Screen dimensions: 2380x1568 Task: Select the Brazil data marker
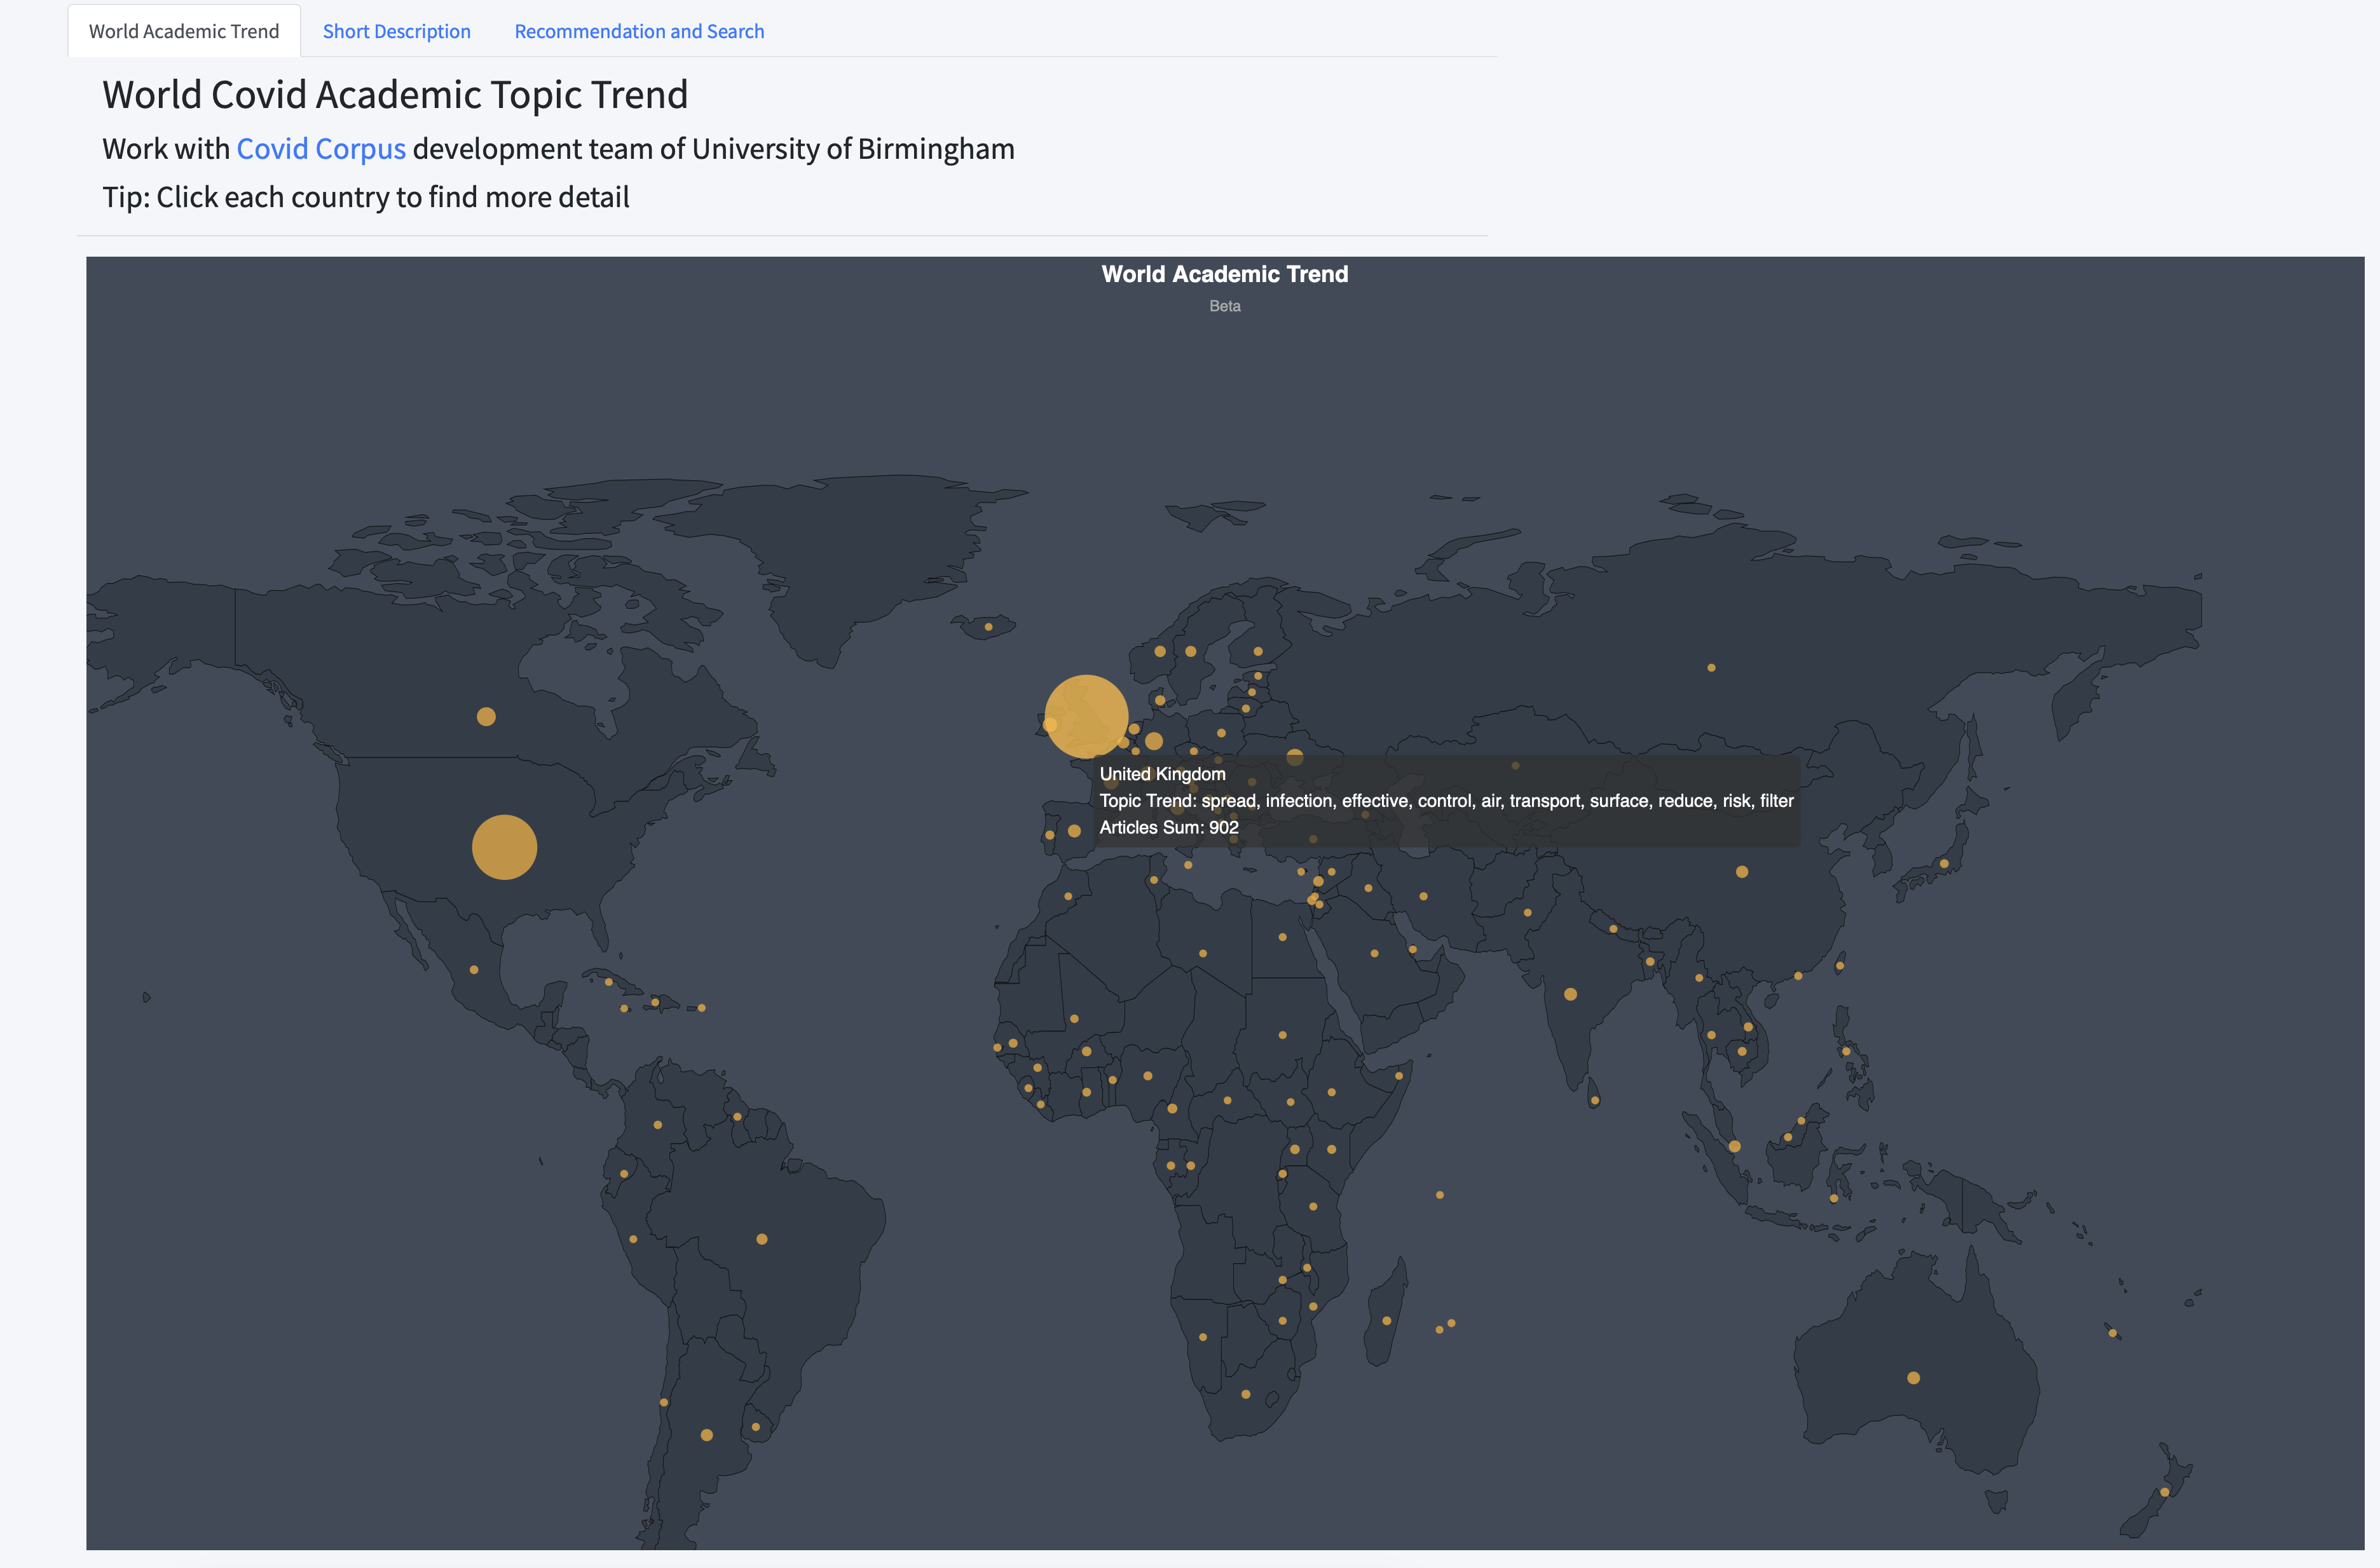coord(762,1239)
